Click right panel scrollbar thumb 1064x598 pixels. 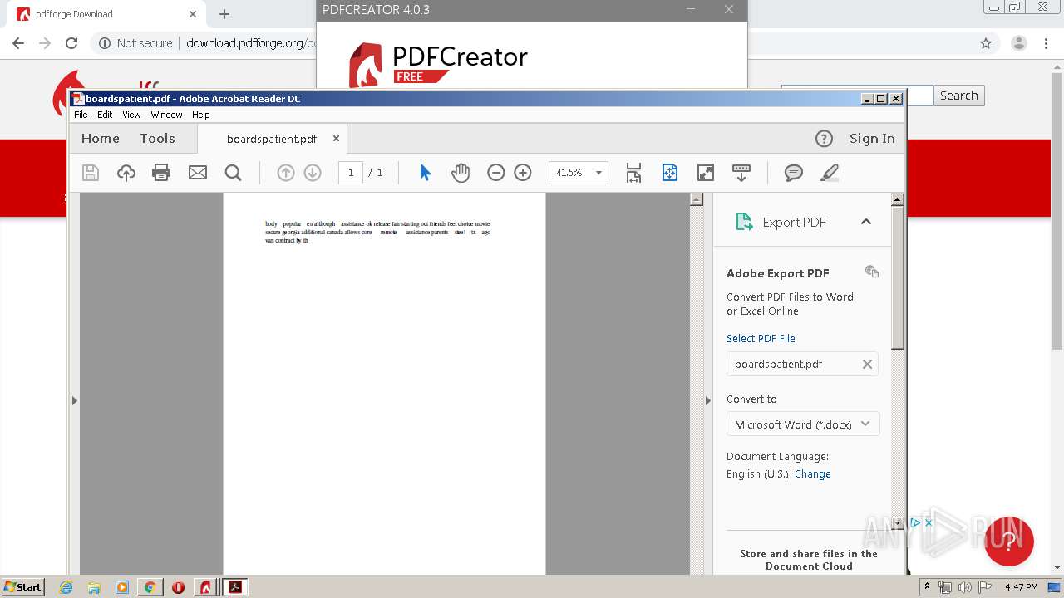898,278
